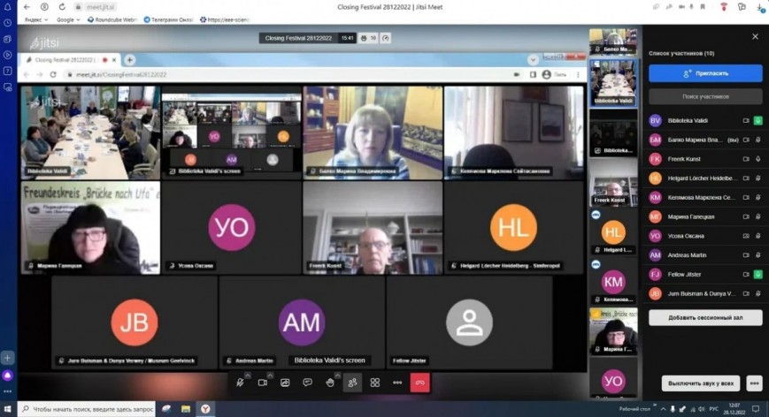This screenshot has width=769, height=417.
Task: Toggle the participants panel button
Action: tap(352, 383)
